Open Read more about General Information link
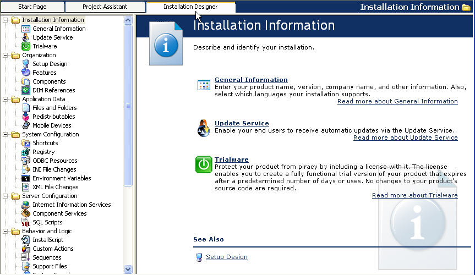475x275 pixels. 397,101
